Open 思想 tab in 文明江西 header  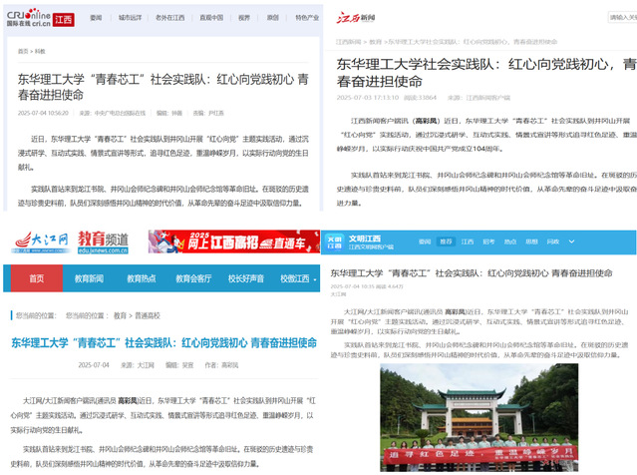[531, 241]
